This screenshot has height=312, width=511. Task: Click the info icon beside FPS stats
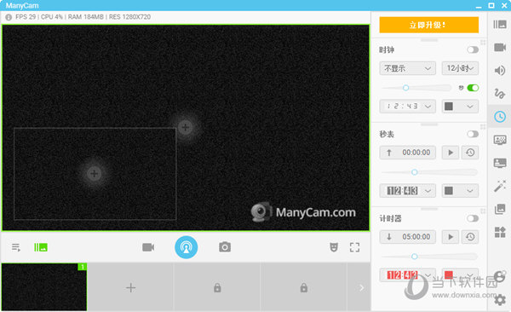point(9,17)
